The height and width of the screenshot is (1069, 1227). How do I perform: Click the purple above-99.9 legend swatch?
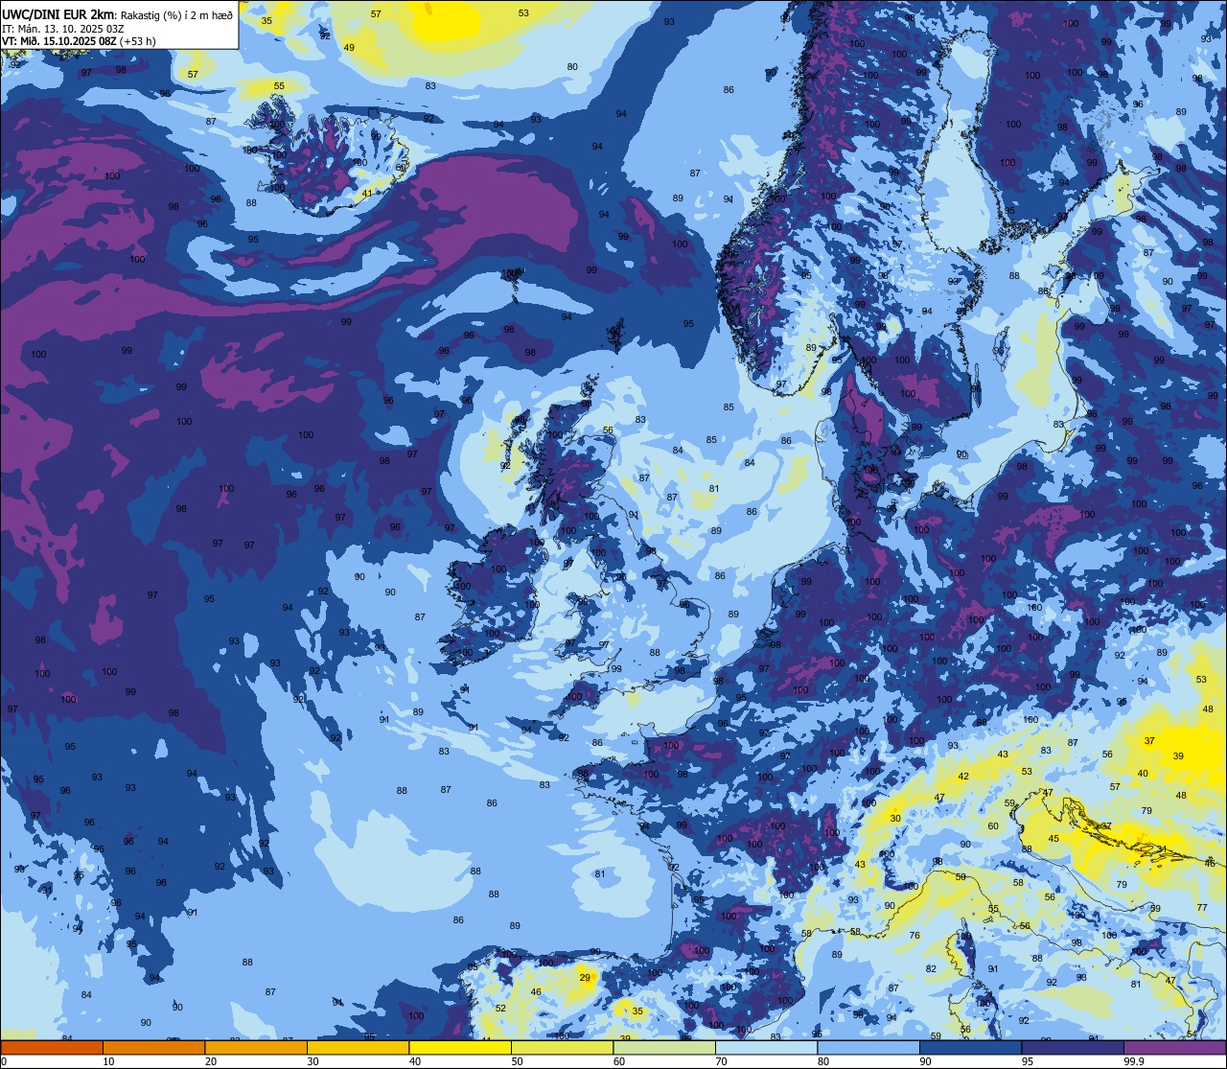point(1174,1047)
